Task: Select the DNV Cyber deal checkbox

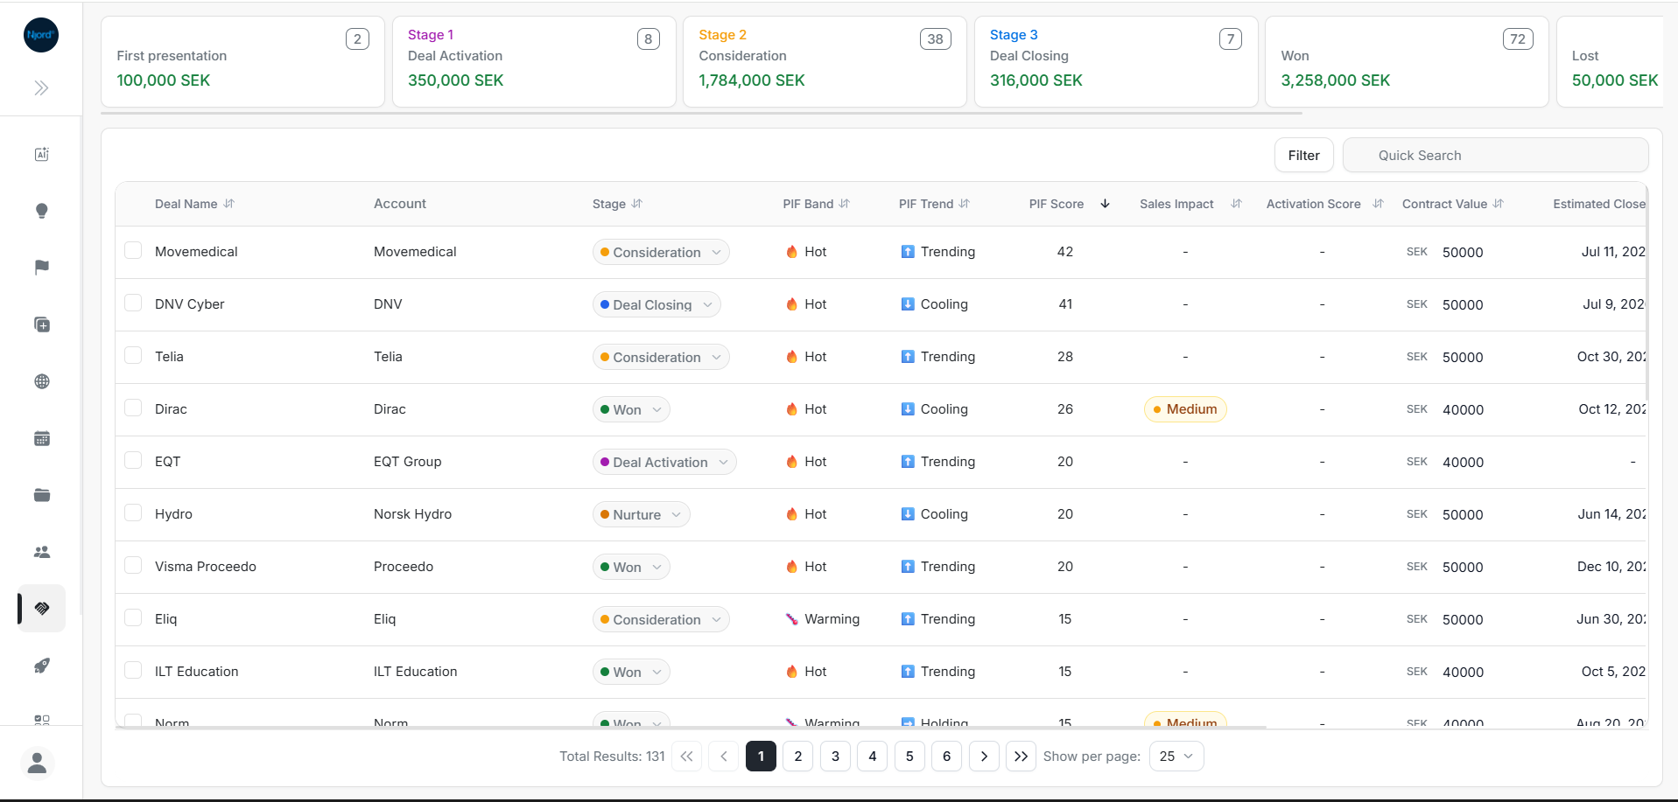Action: [x=133, y=303]
